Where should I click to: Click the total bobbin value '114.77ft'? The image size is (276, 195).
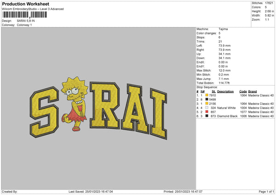coord(224,83)
